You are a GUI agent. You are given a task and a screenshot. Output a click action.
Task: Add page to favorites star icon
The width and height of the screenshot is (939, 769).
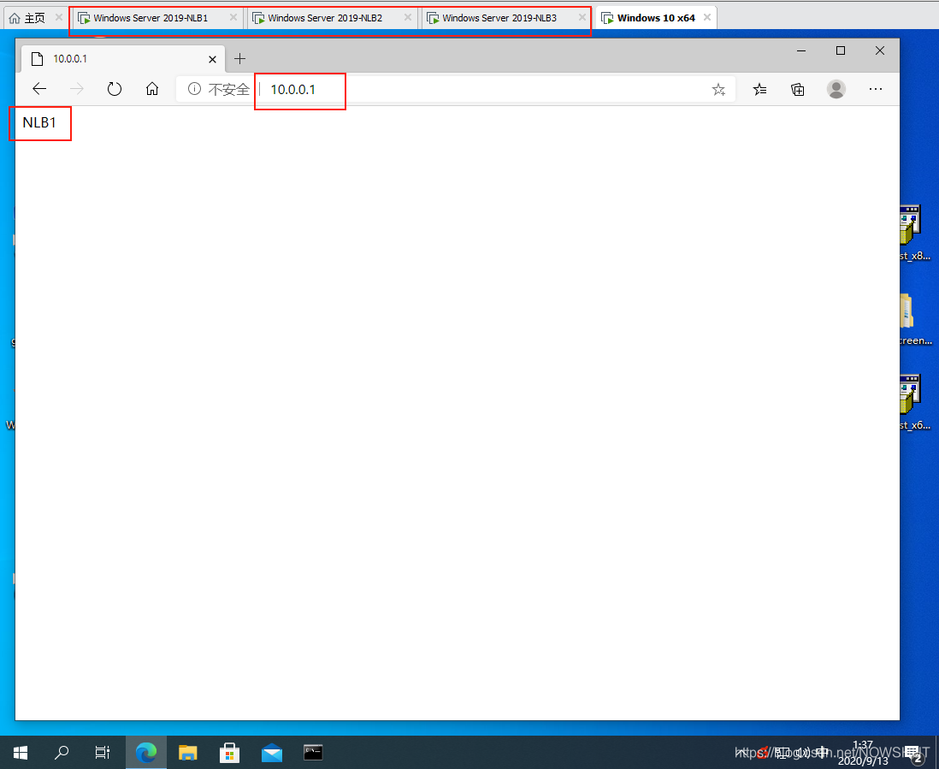click(x=718, y=89)
